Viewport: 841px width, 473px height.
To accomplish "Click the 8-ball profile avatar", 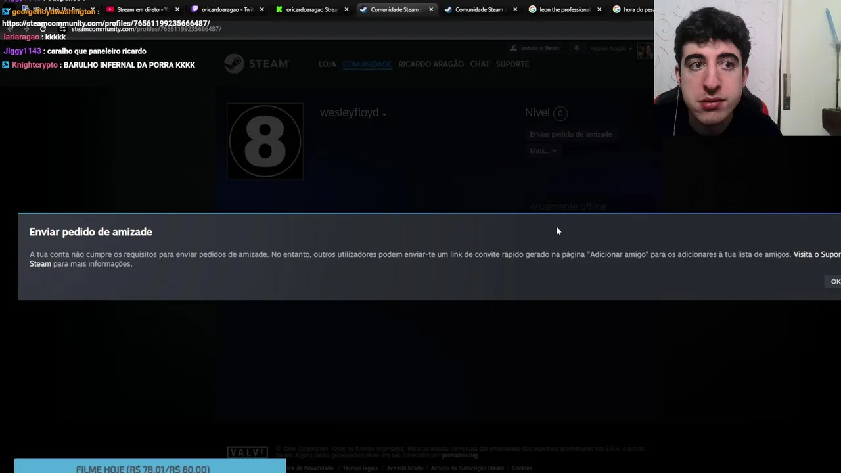I will (x=265, y=141).
